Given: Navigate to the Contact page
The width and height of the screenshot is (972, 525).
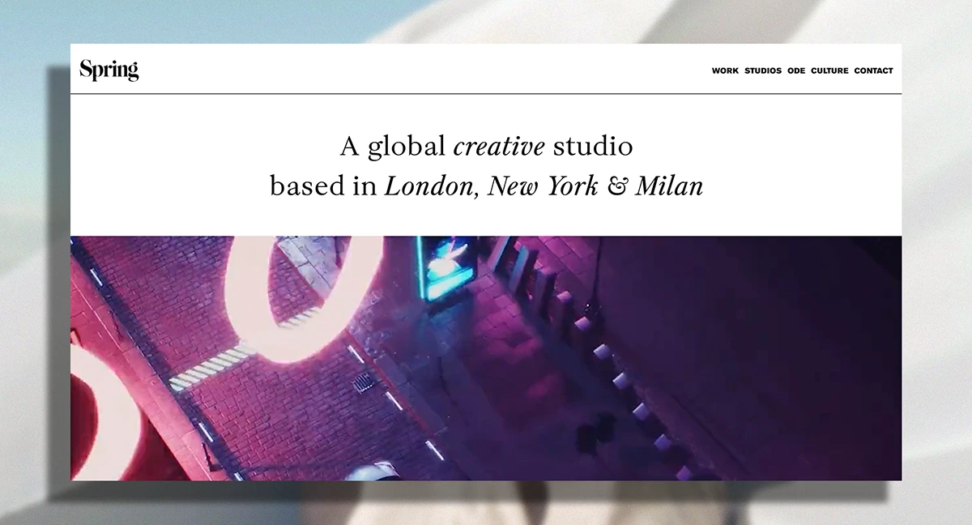Looking at the screenshot, I should (x=873, y=70).
